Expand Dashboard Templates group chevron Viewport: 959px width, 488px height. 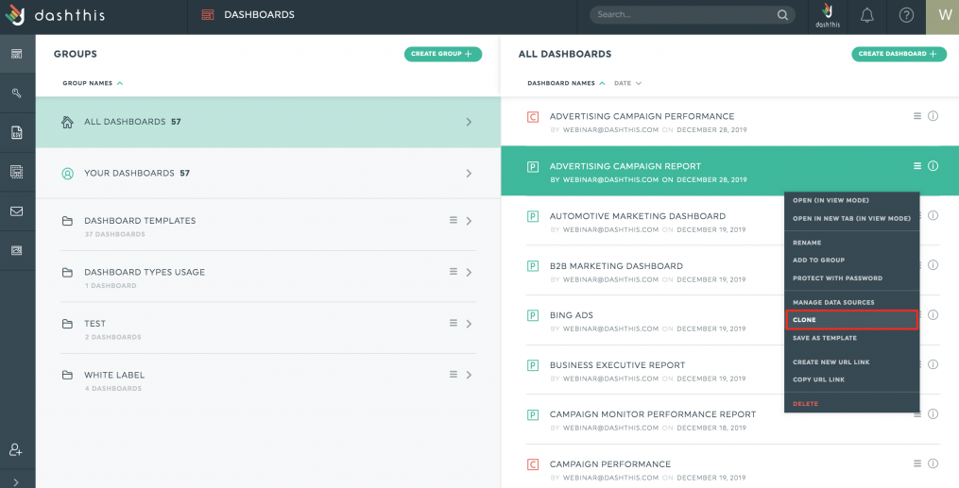[469, 221]
